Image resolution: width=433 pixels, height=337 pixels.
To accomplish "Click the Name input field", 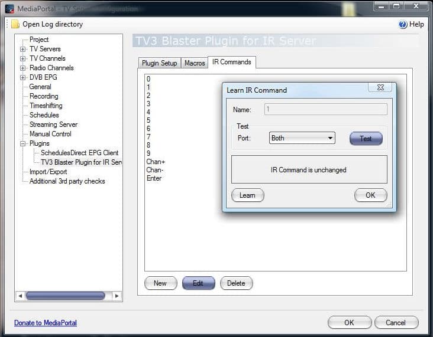I will pyautogui.click(x=325, y=109).
